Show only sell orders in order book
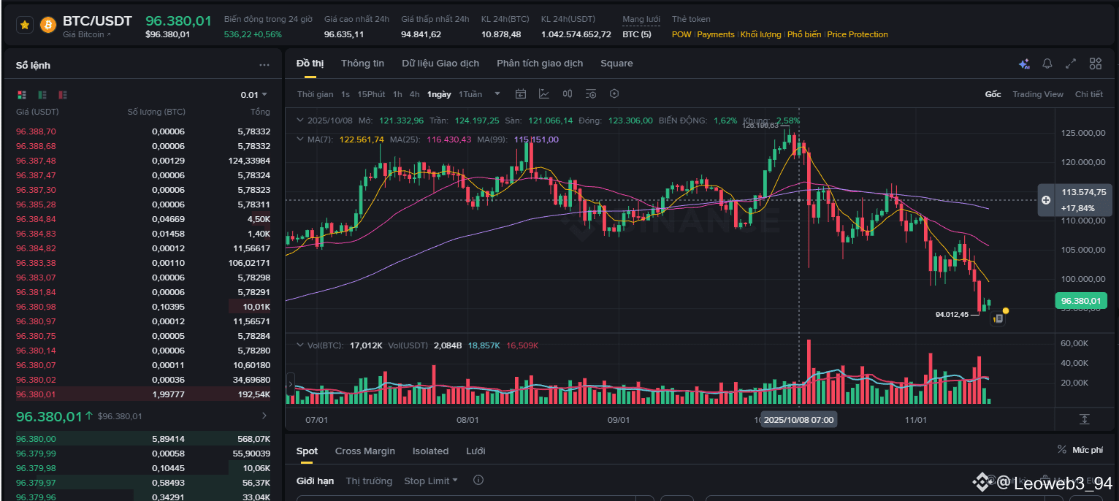Screen dimensions: 1119x501 click(63, 95)
